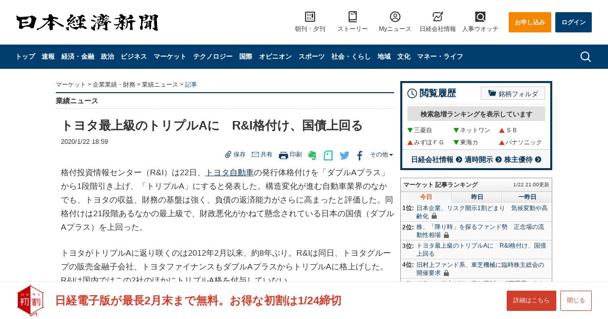Switch ranking to the 今日 tab
This screenshot has width=608, height=319.
tap(426, 197)
